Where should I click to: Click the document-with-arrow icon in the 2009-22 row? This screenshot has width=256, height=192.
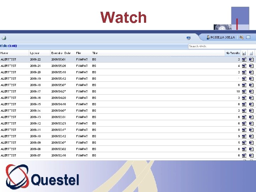[244, 60]
